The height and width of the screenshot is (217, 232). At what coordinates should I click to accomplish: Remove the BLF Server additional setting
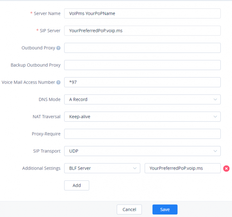pos(226,168)
